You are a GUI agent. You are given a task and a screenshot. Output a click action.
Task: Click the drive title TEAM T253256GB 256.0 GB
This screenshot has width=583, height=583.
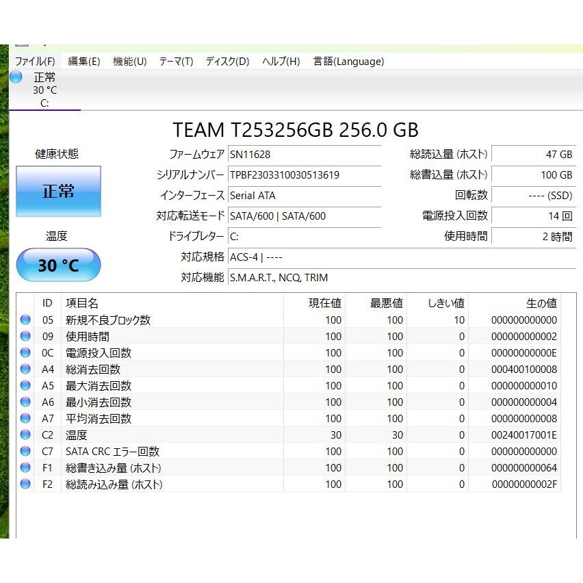pyautogui.click(x=296, y=130)
